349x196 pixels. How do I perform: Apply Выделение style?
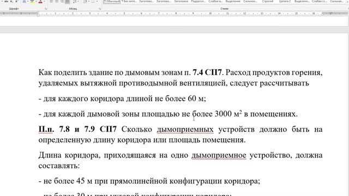point(233,1)
